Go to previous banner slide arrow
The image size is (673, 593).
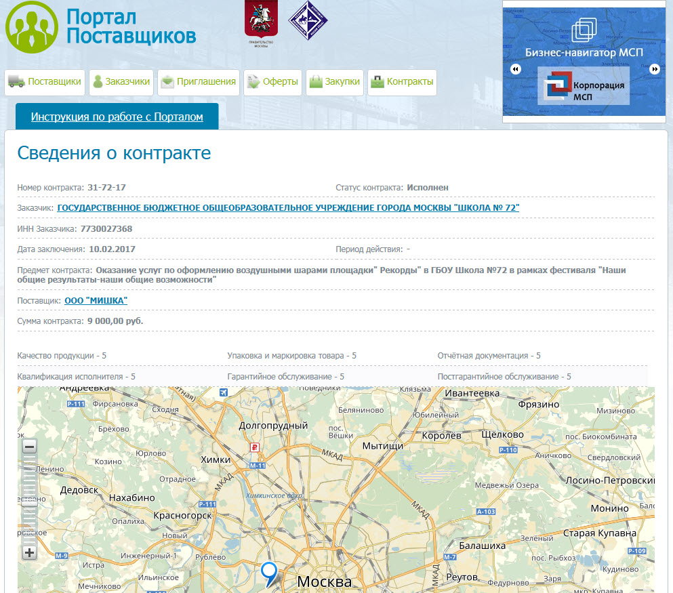[515, 69]
